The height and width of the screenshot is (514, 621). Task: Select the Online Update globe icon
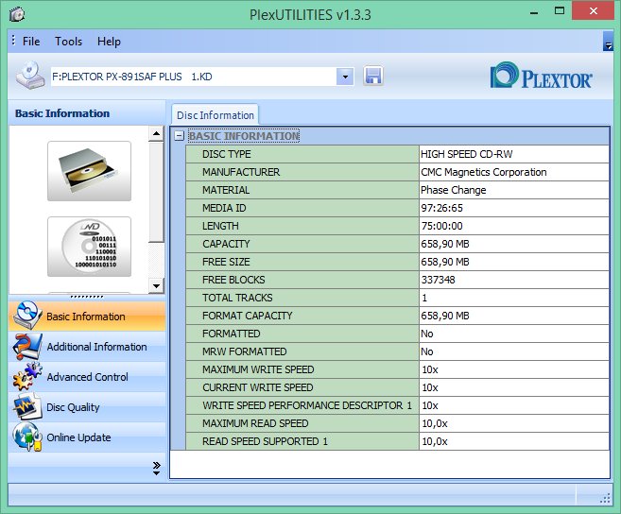[26, 437]
